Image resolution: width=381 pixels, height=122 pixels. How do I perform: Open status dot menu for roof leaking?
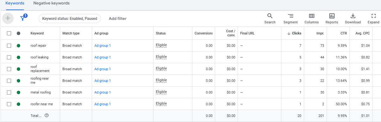click(x=18, y=57)
